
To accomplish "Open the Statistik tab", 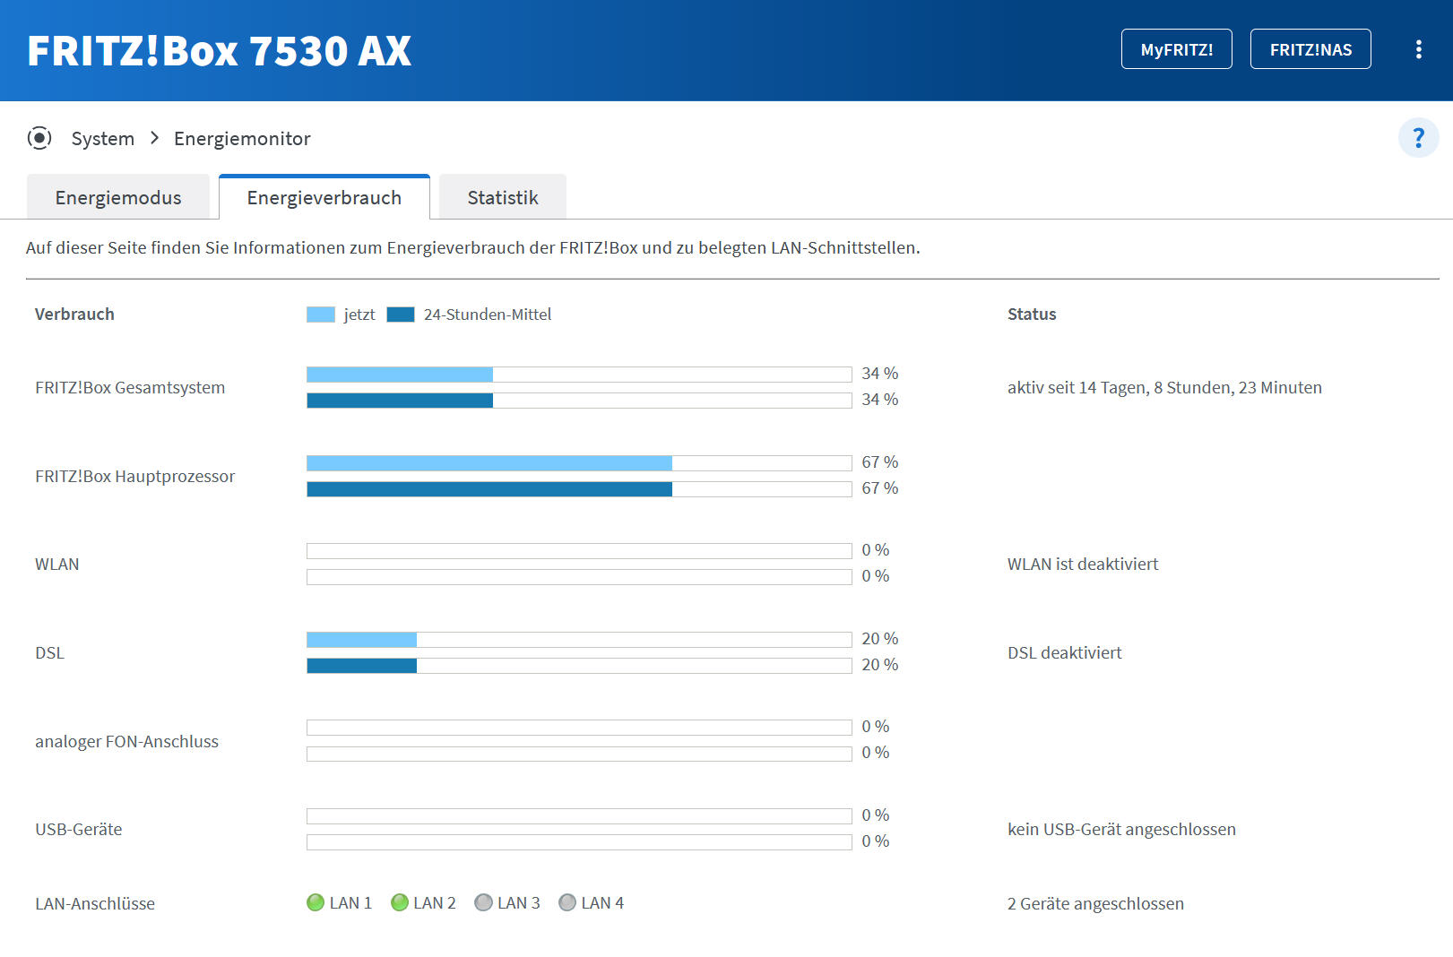I will point(503,197).
